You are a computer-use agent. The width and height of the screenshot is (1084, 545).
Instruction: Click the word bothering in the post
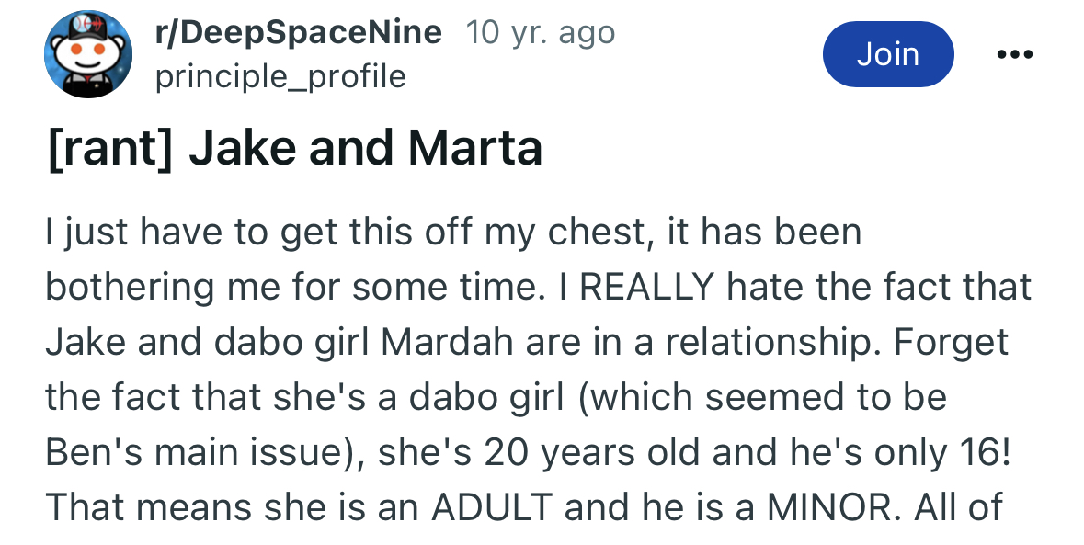point(130,288)
